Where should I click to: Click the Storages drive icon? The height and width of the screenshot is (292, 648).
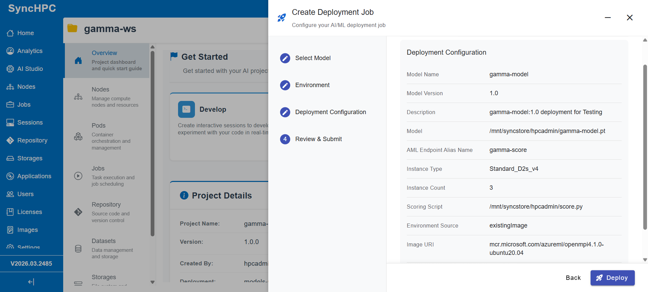click(10, 158)
